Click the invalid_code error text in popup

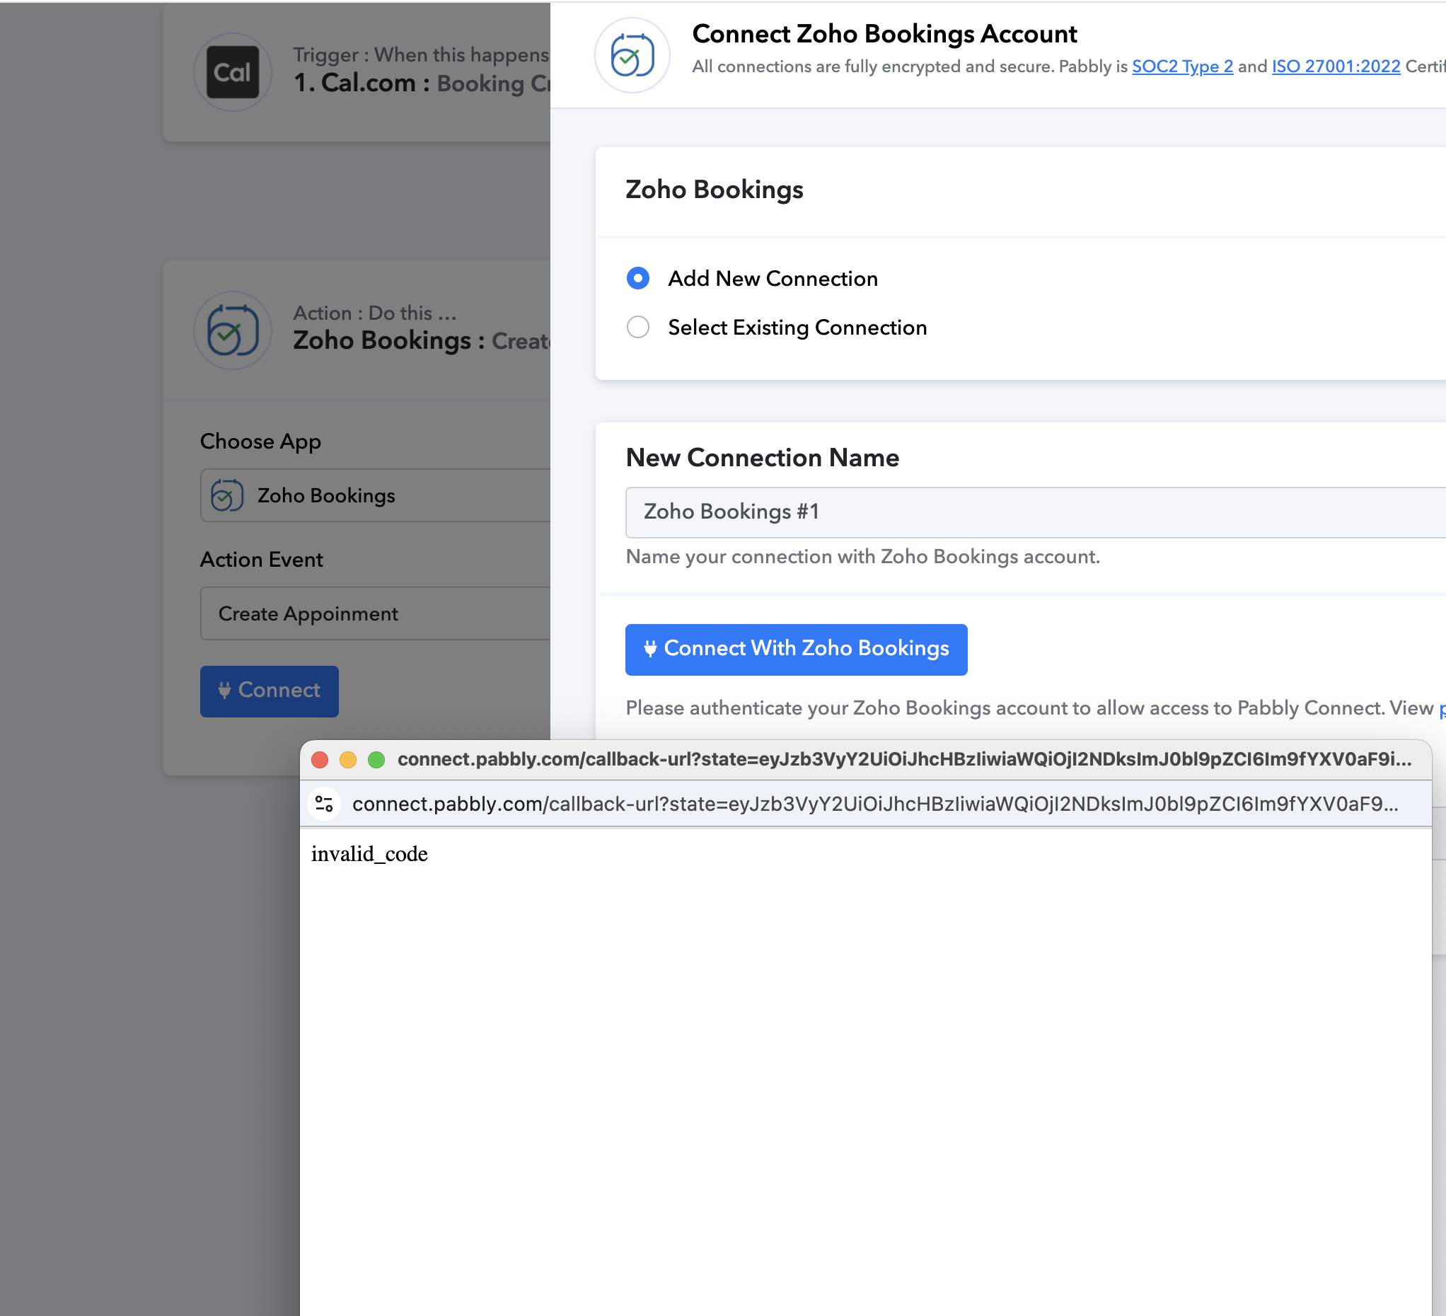[369, 854]
